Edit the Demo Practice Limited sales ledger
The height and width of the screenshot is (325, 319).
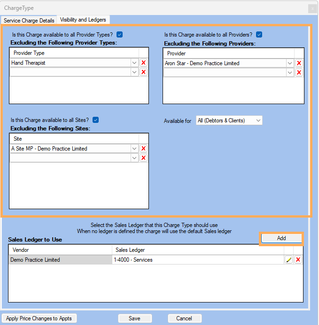coord(289,260)
